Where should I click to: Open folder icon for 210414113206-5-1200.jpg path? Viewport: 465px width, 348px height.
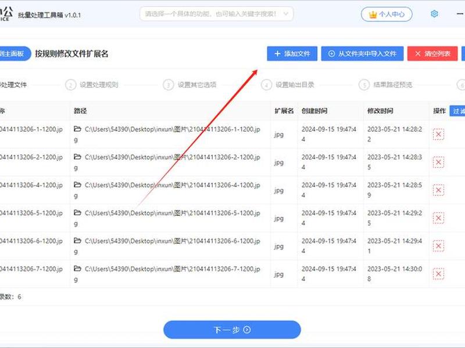[x=77, y=213]
